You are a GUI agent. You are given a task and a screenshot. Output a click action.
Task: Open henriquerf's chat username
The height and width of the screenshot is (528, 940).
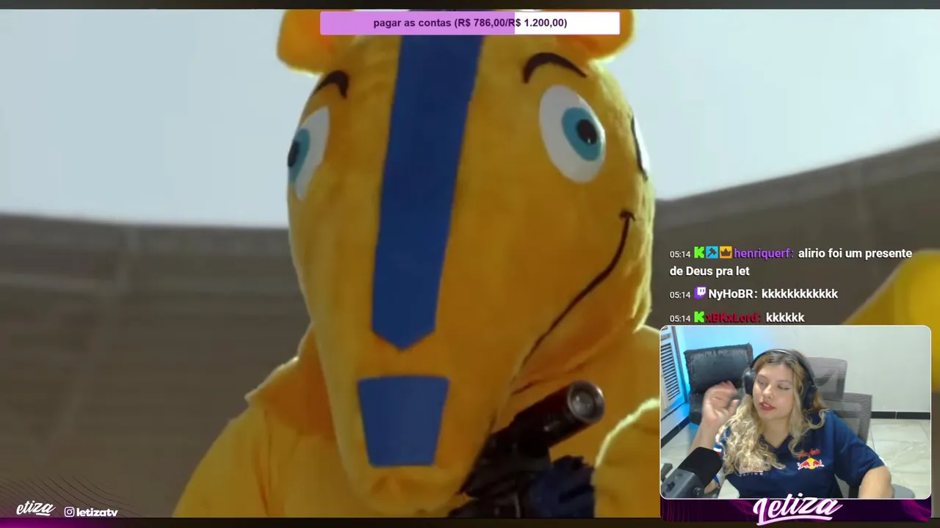pos(764,253)
